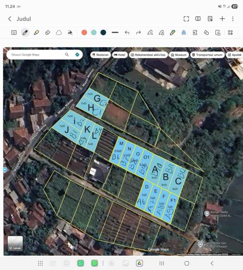Open recent apps navigation button
Screen dimensions: 243x270
[x=161, y=263]
